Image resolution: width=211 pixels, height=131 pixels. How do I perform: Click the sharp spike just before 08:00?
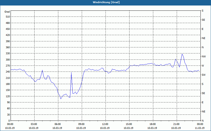[71, 72]
